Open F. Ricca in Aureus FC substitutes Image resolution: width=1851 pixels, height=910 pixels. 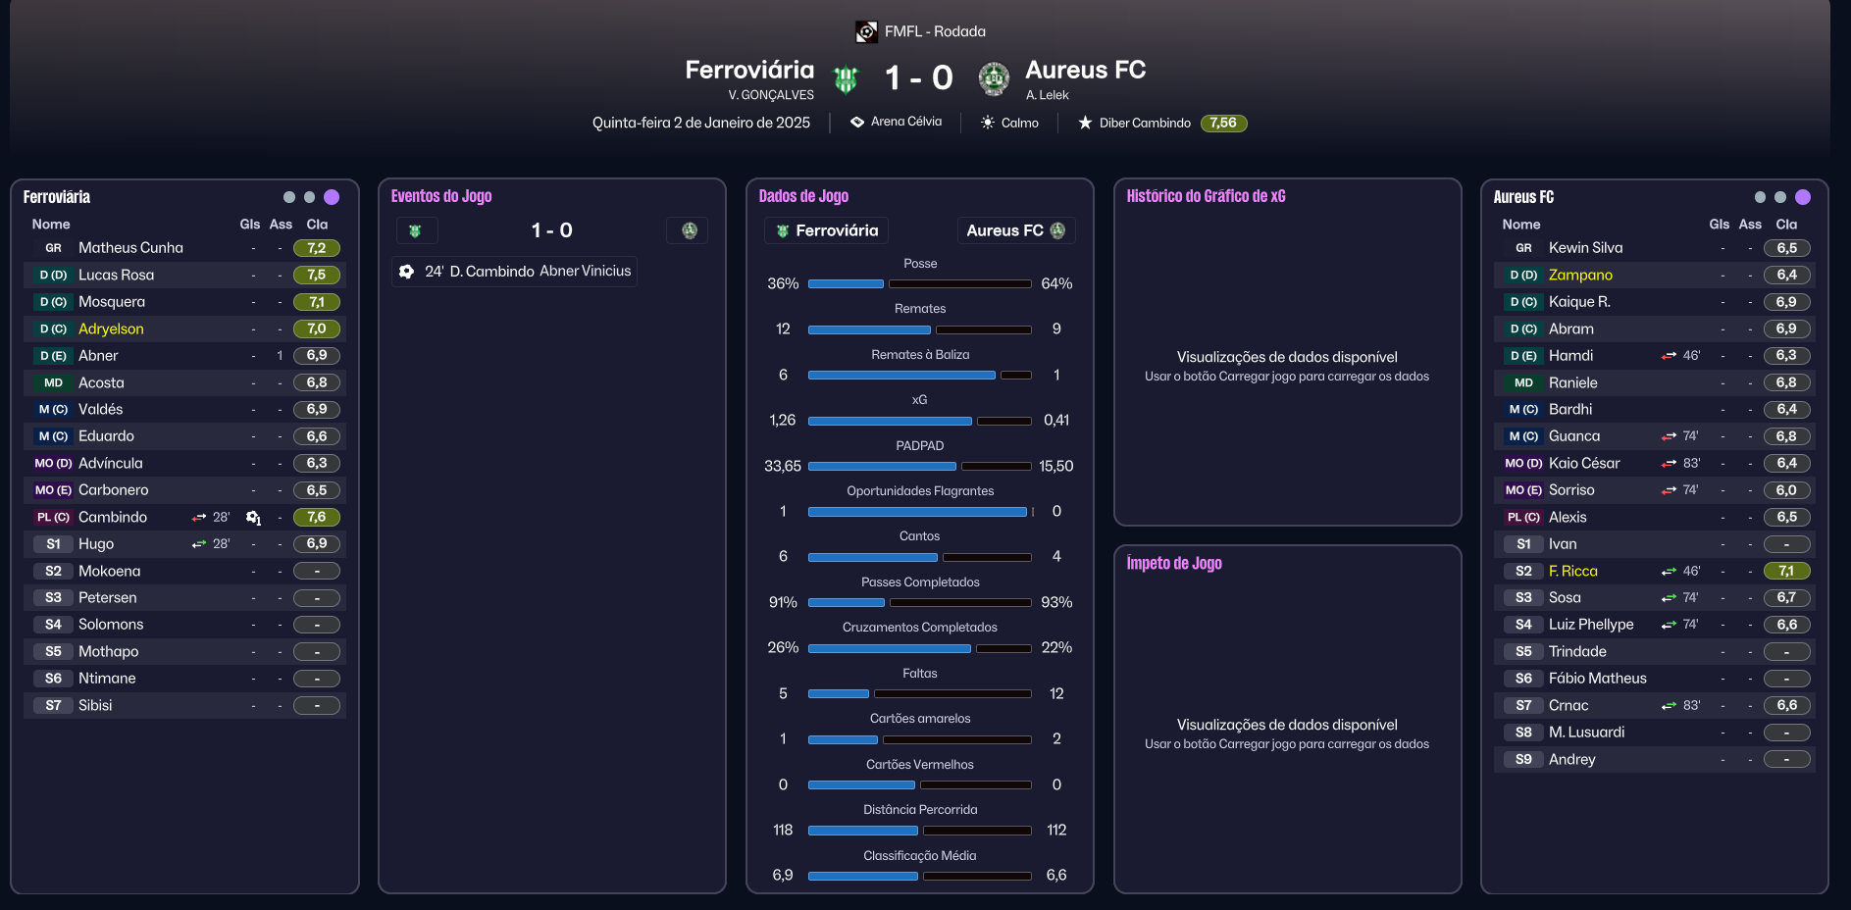1572,572
